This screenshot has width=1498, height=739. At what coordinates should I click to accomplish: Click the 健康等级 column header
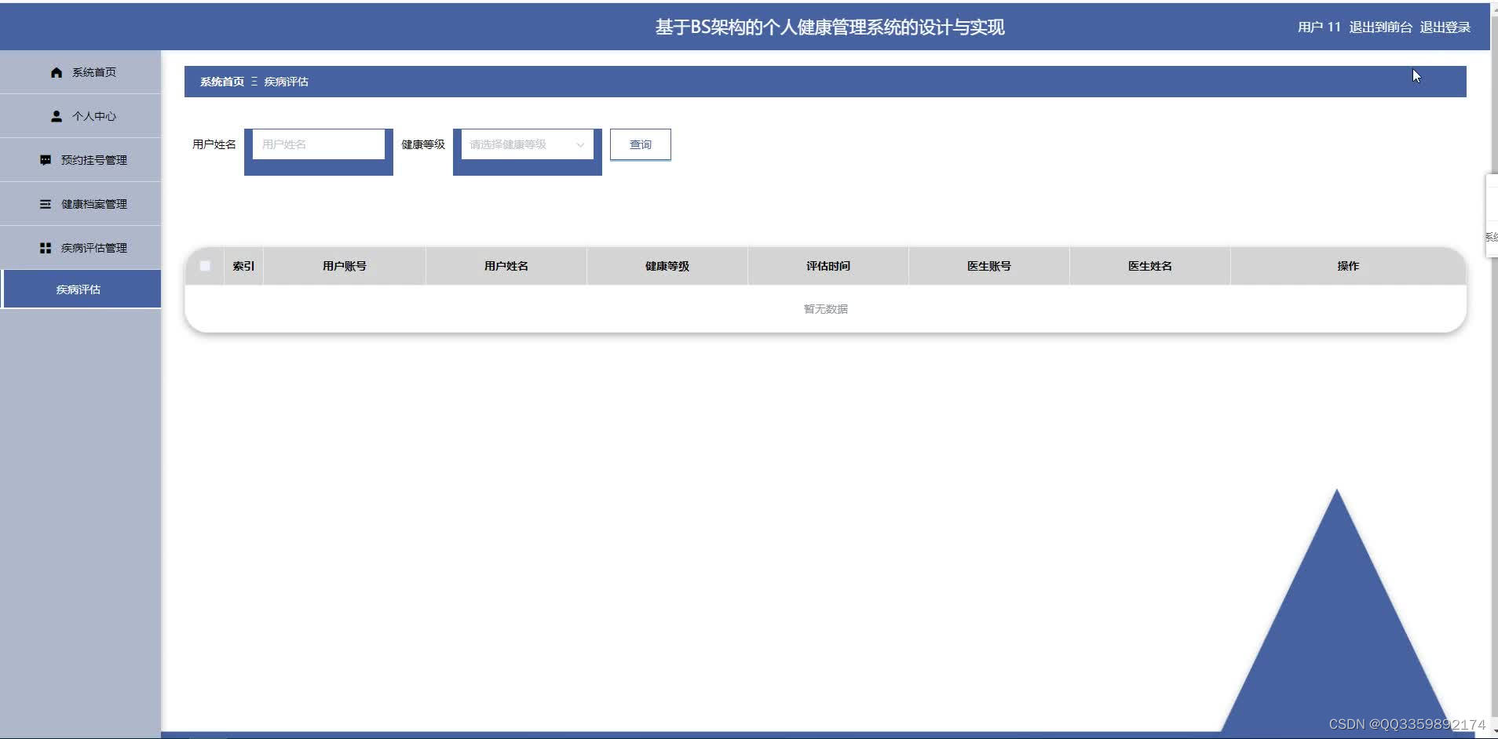667,266
